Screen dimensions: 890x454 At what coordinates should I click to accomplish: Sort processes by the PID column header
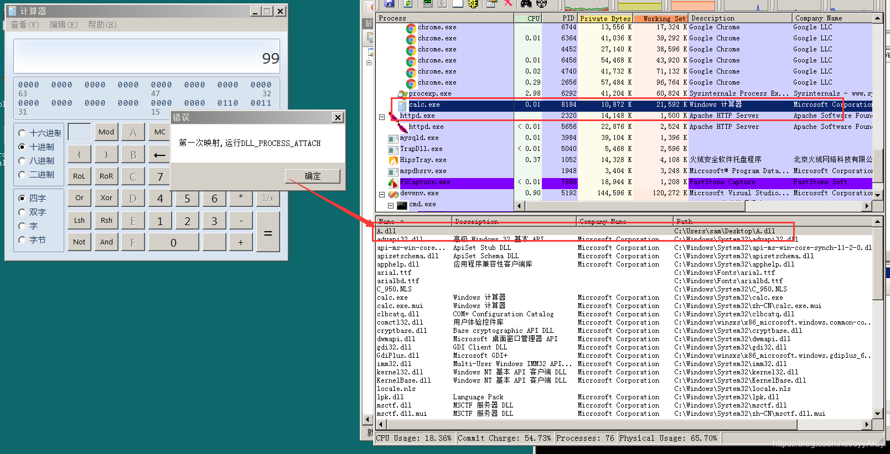(560, 18)
